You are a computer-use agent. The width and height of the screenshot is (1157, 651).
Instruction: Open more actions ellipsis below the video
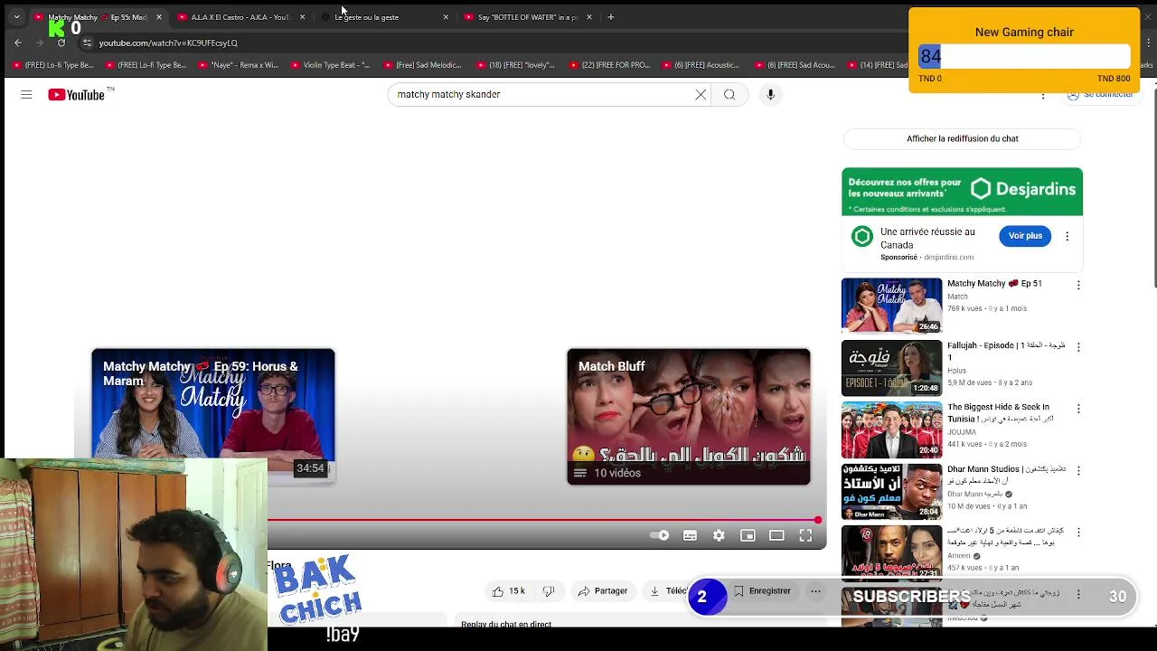[815, 591]
